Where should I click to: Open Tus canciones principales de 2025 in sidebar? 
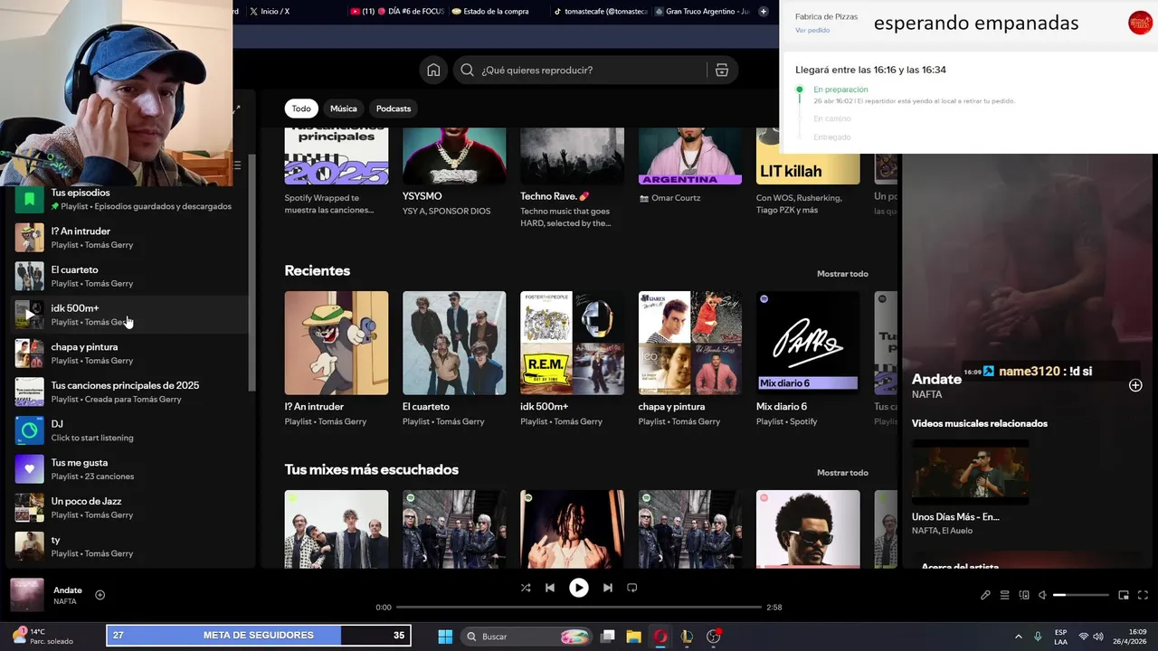129,392
